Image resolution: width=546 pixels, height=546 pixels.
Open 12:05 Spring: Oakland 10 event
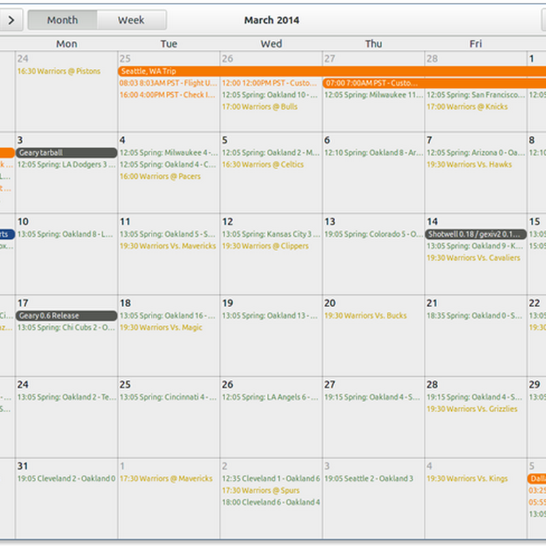[270, 95]
